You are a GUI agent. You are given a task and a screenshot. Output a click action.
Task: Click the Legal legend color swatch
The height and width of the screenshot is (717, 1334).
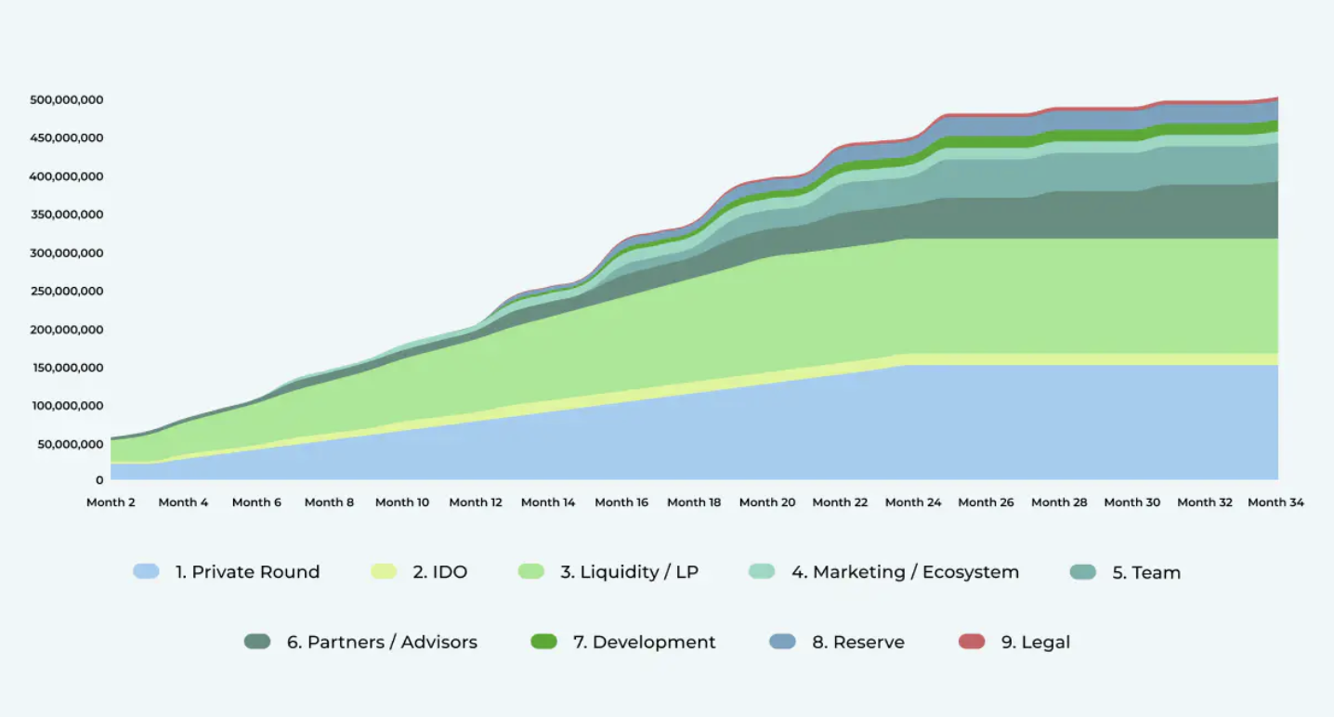tap(971, 642)
